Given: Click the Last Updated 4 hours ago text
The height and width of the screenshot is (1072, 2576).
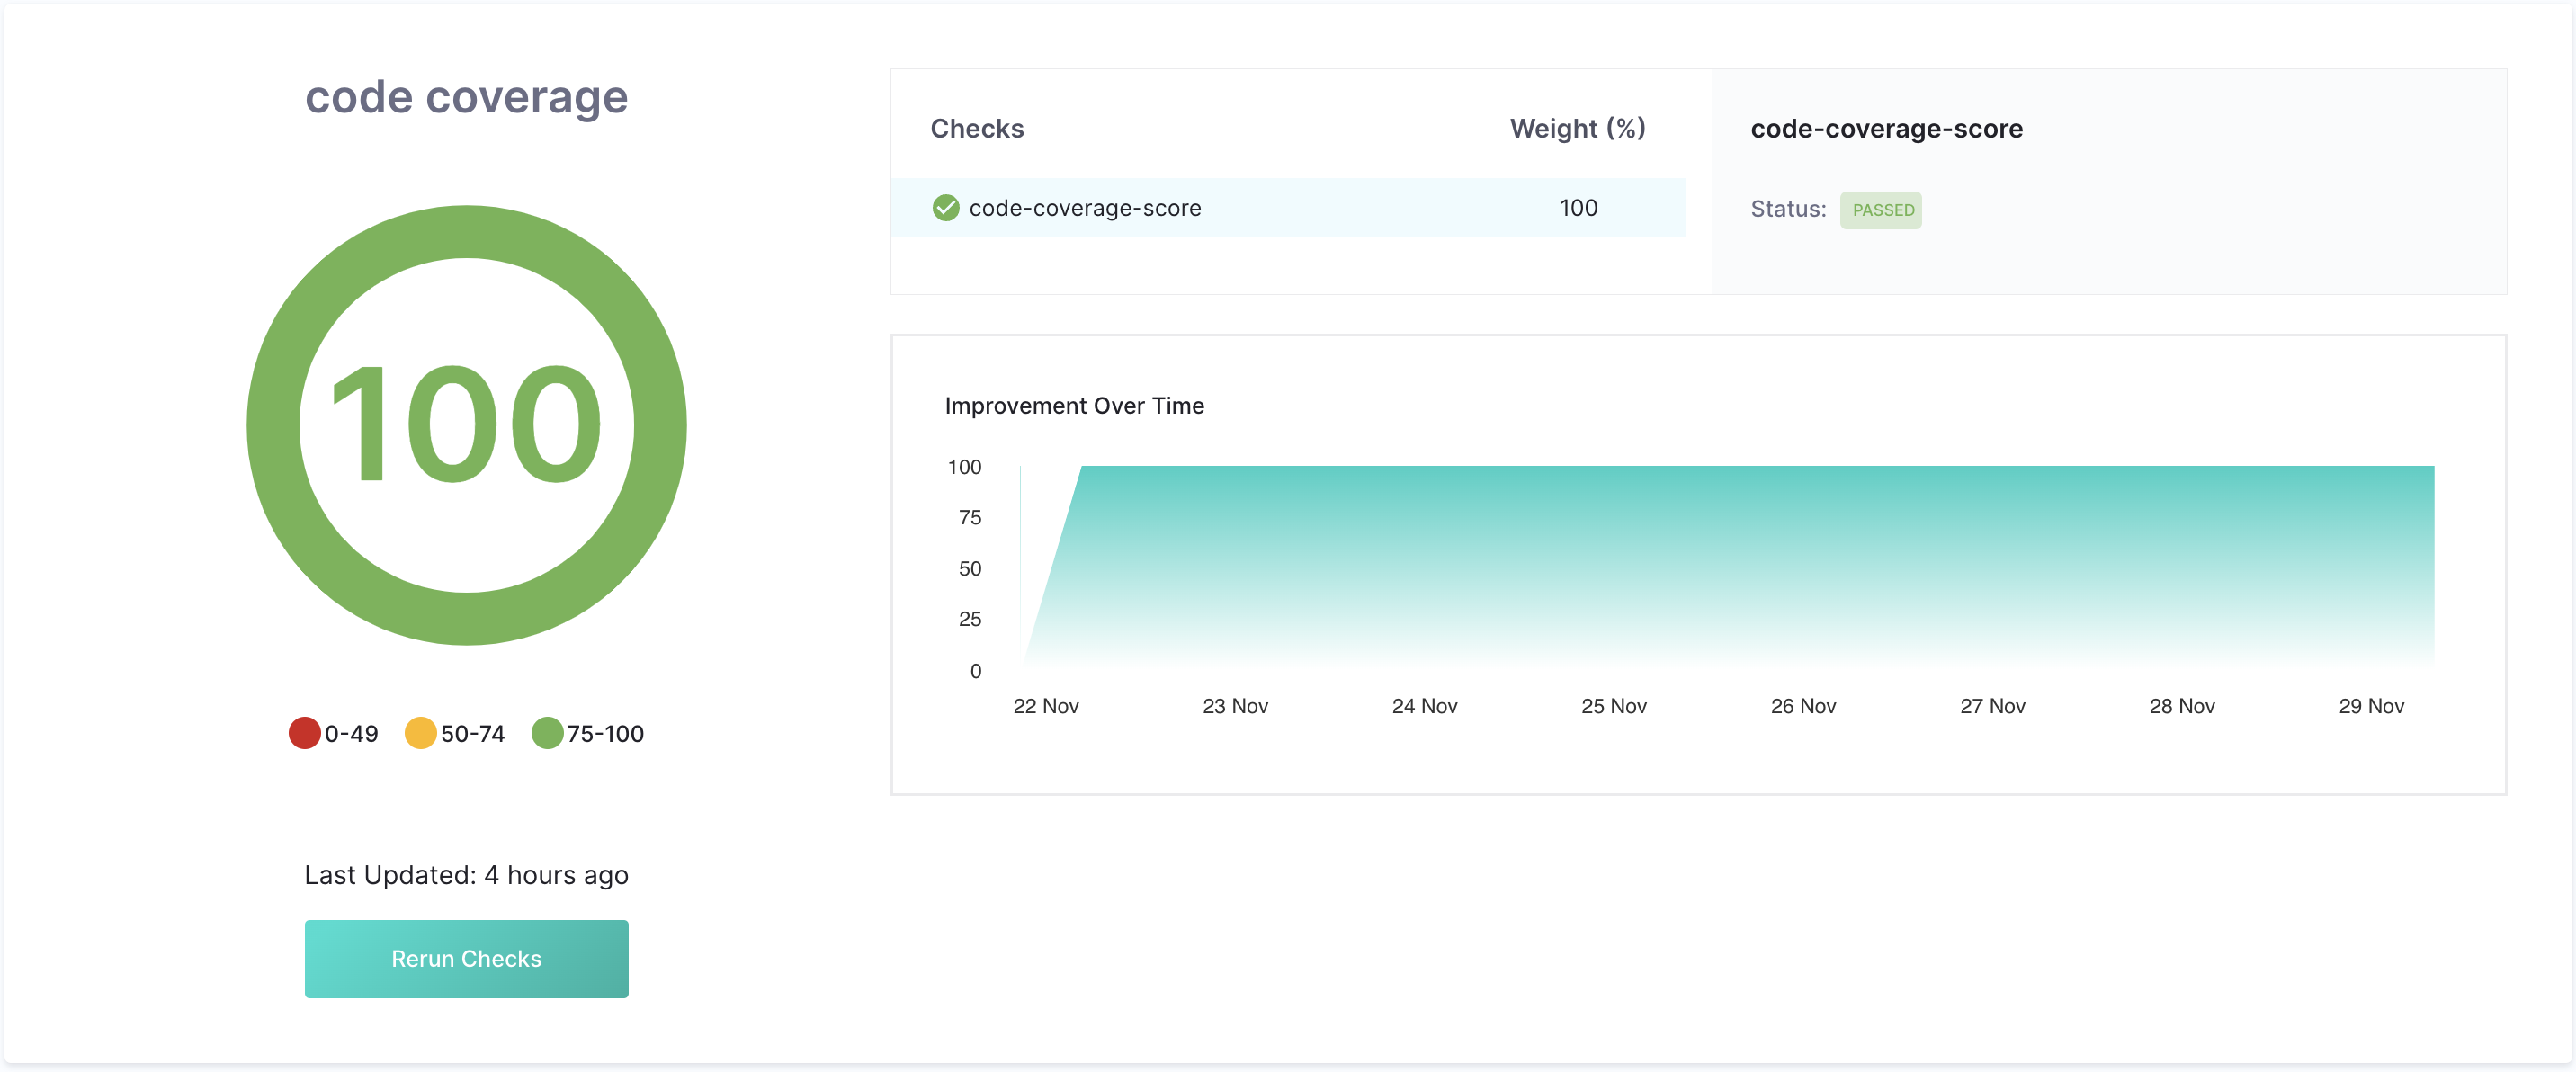Looking at the screenshot, I should [x=466, y=875].
